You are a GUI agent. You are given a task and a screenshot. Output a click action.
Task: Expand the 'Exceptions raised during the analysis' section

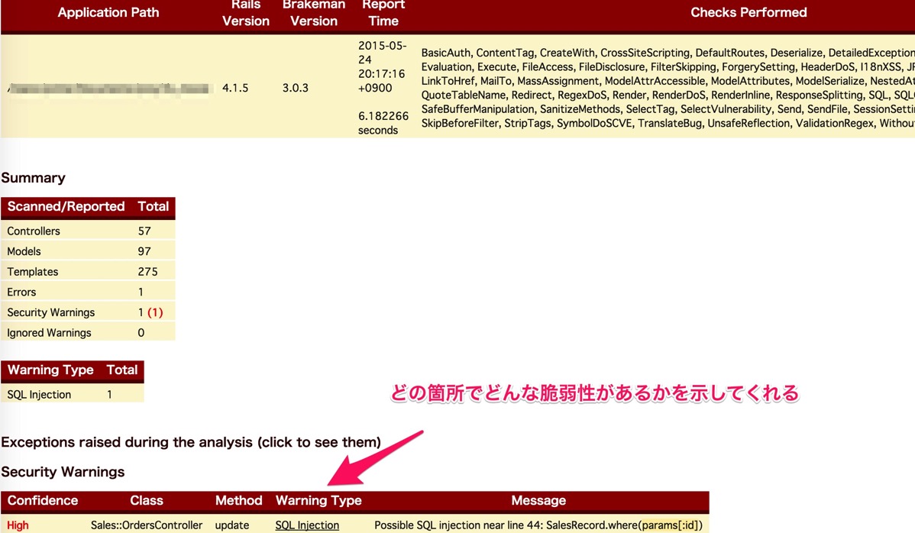(x=190, y=442)
